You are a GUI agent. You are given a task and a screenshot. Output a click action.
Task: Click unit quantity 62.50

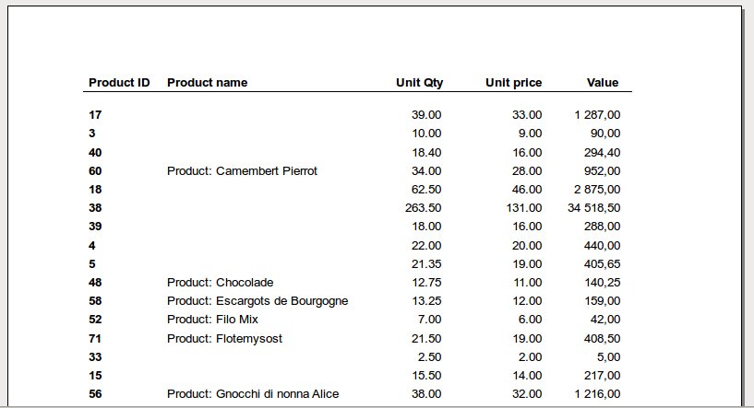click(426, 190)
